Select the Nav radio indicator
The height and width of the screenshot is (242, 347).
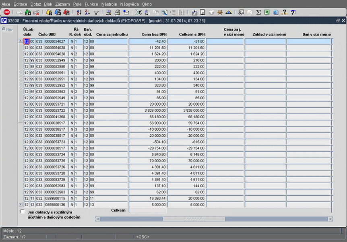point(4,29)
